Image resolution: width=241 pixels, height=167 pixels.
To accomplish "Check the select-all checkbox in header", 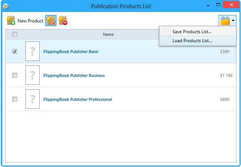I will click(x=15, y=34).
